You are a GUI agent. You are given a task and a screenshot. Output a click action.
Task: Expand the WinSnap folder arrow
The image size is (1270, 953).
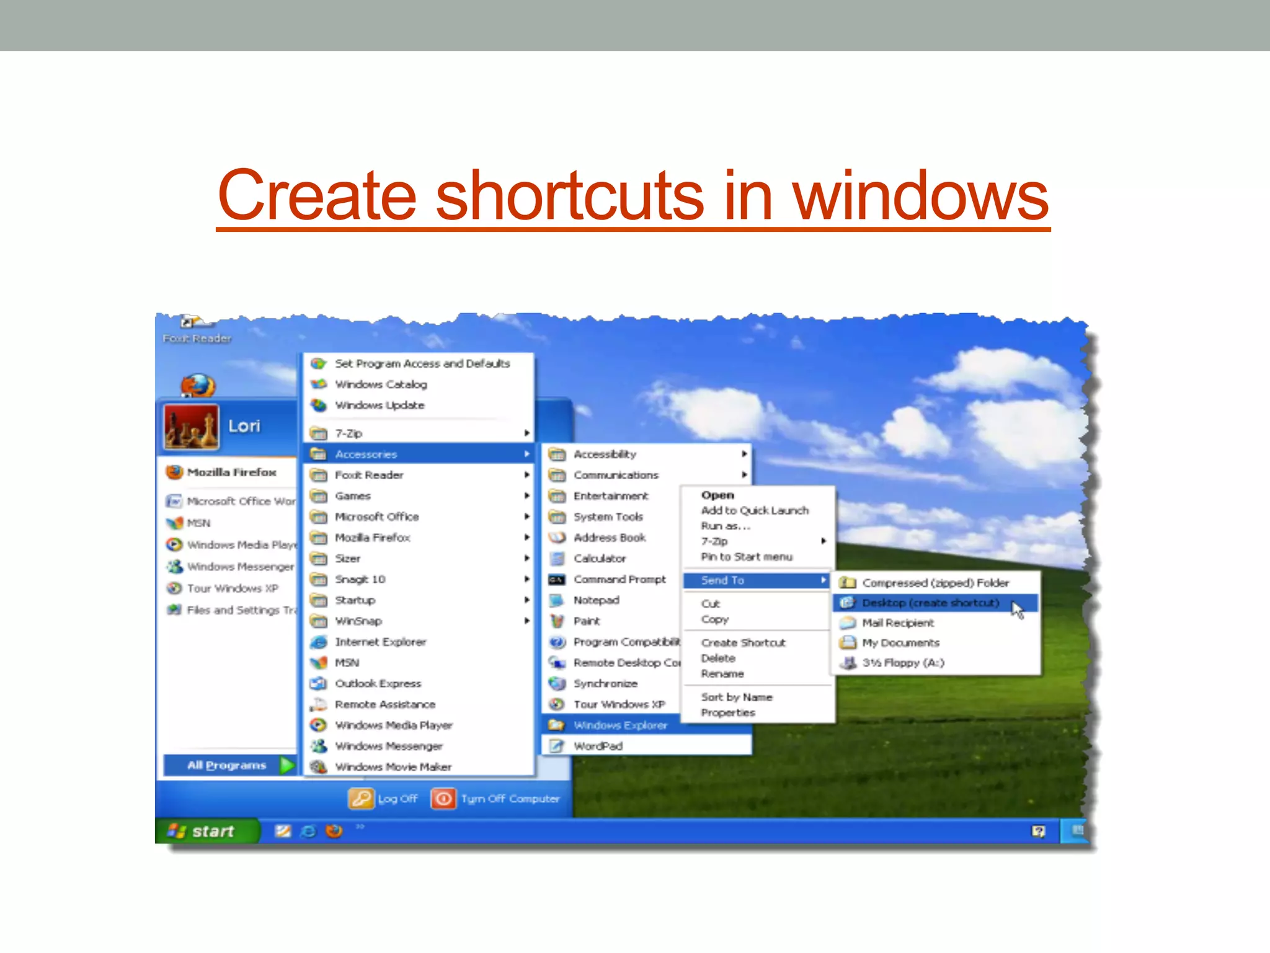526,621
